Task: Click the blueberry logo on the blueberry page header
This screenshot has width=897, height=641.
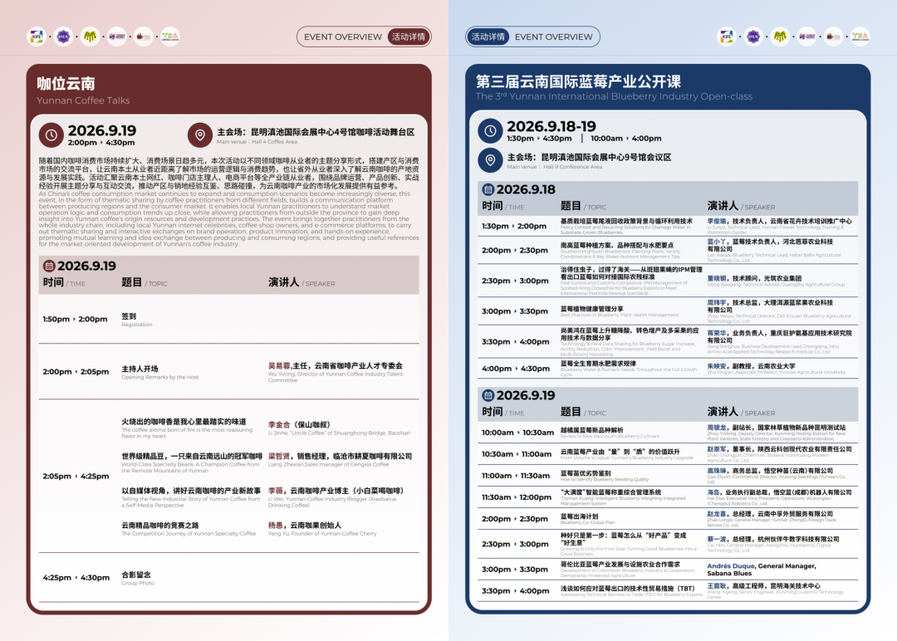Action: 806,37
